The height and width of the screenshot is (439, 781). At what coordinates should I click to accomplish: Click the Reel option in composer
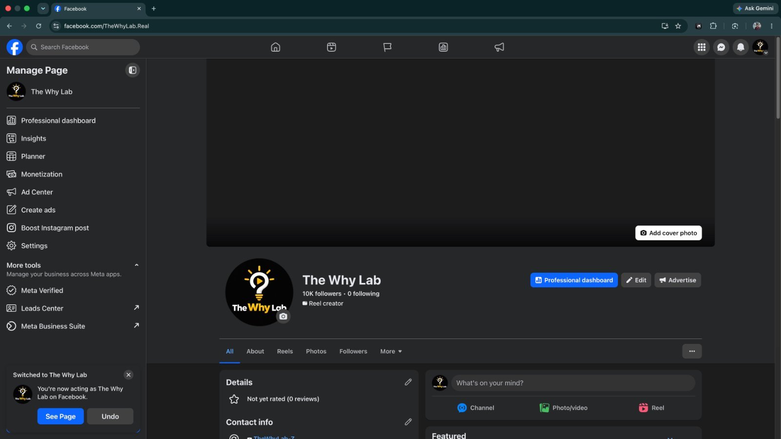pos(651,408)
